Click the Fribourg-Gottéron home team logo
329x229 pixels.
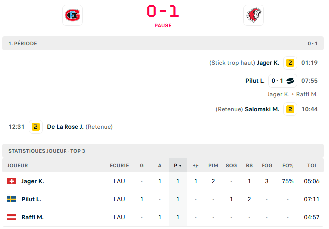(x=72, y=15)
